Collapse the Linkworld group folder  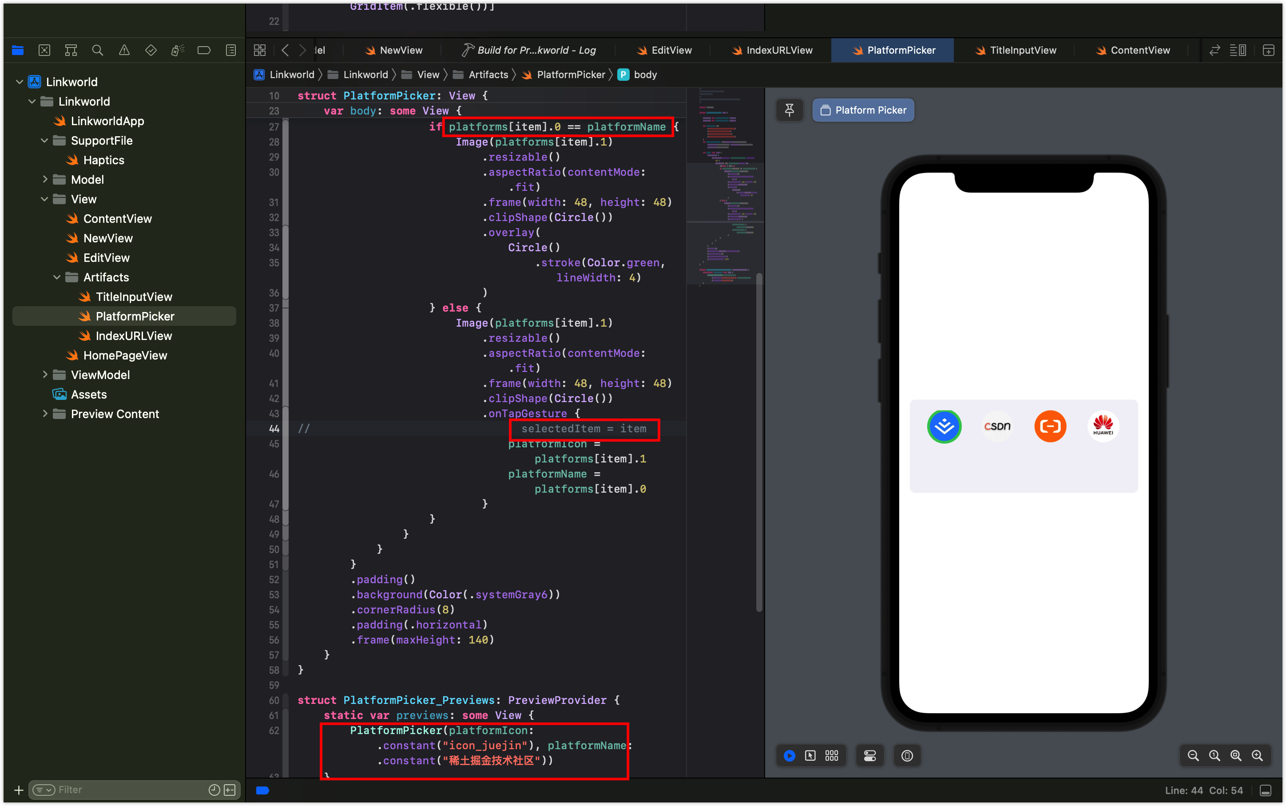(32, 101)
